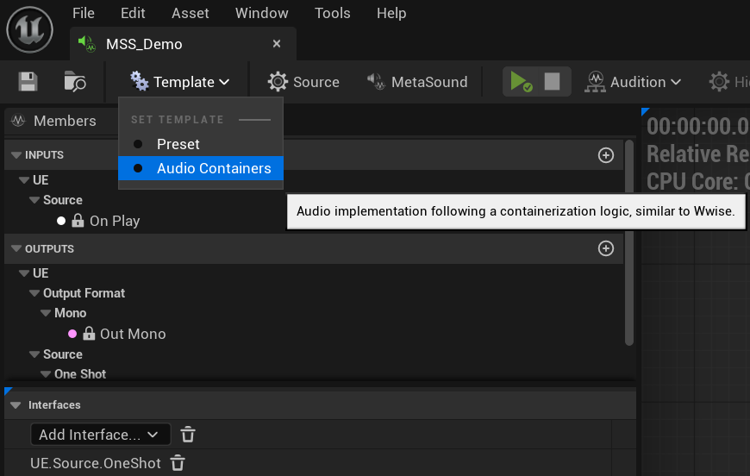Viewport: 750px width, 476px height.
Task: Open the Asset menu
Action: [190, 13]
